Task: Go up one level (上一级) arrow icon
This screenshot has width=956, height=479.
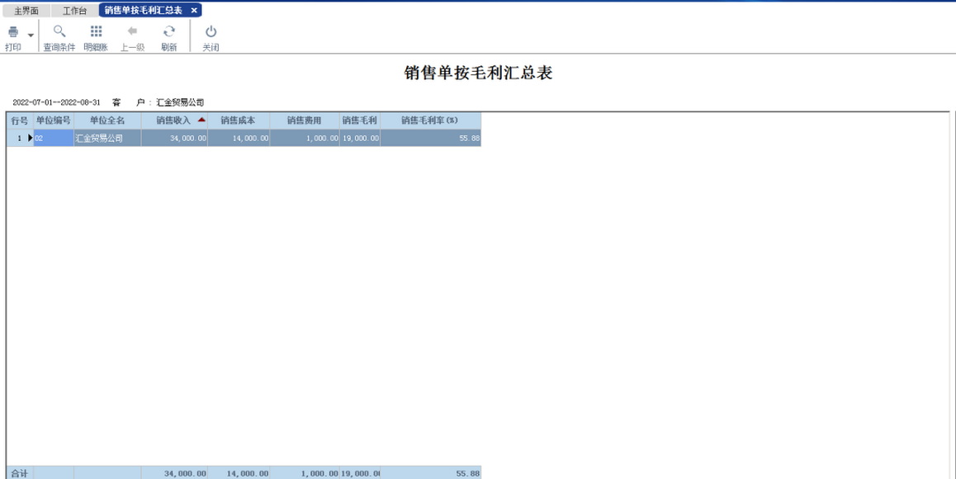Action: click(x=132, y=31)
